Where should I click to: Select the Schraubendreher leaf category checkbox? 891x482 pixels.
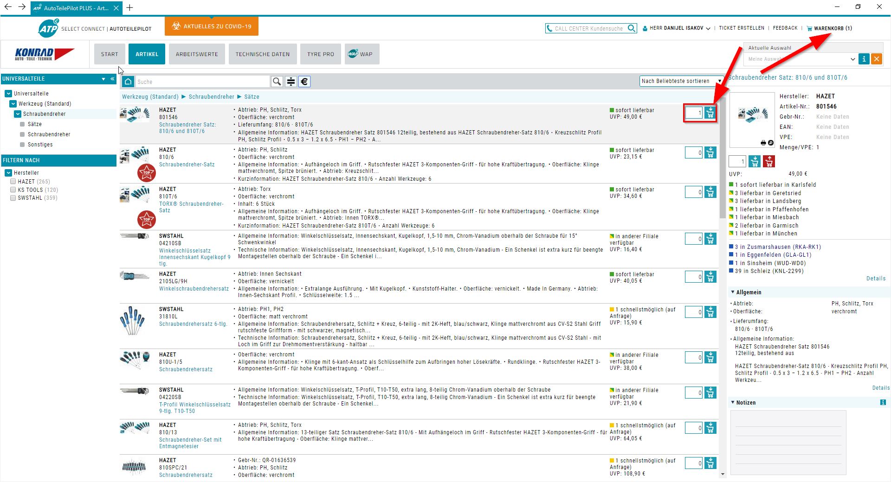pos(22,134)
